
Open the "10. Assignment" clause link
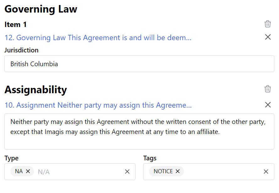click(98, 105)
